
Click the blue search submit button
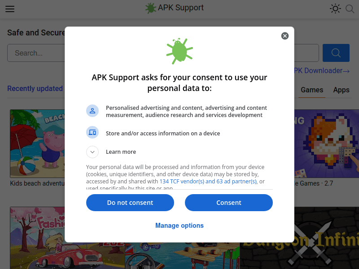pyautogui.click(x=336, y=53)
